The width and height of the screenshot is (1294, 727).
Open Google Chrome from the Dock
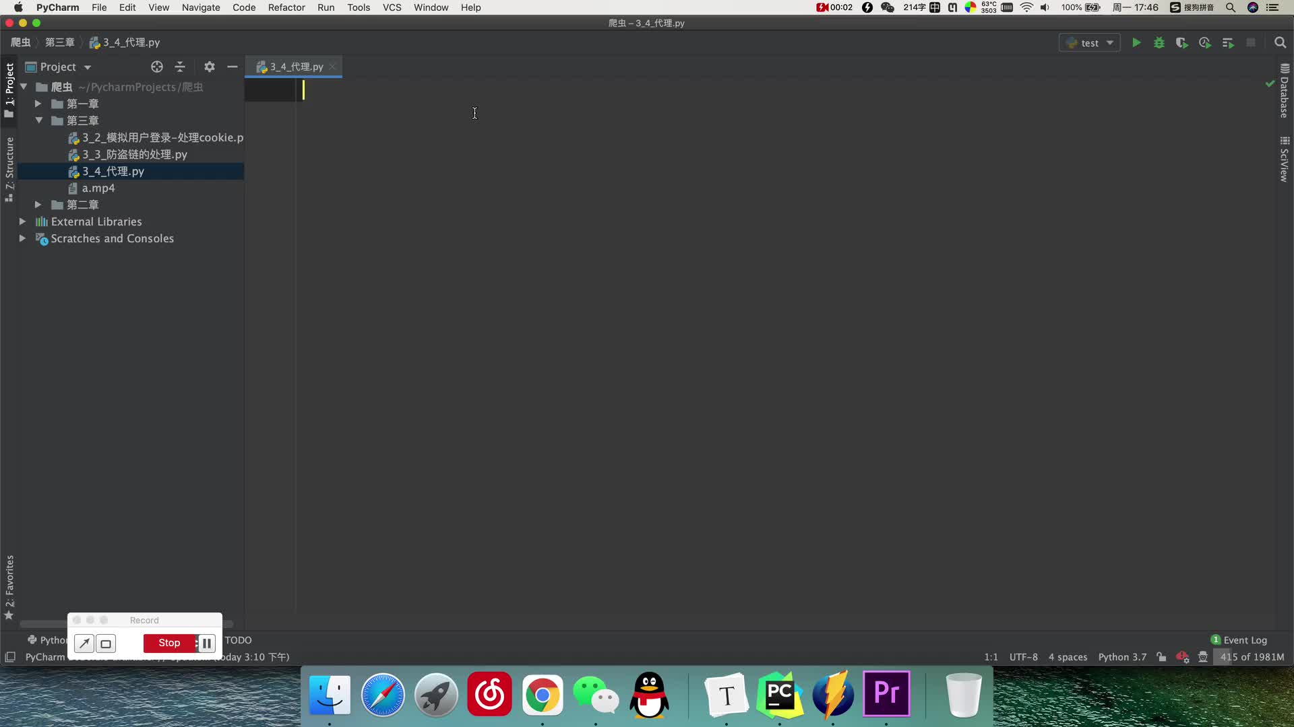coord(543,694)
